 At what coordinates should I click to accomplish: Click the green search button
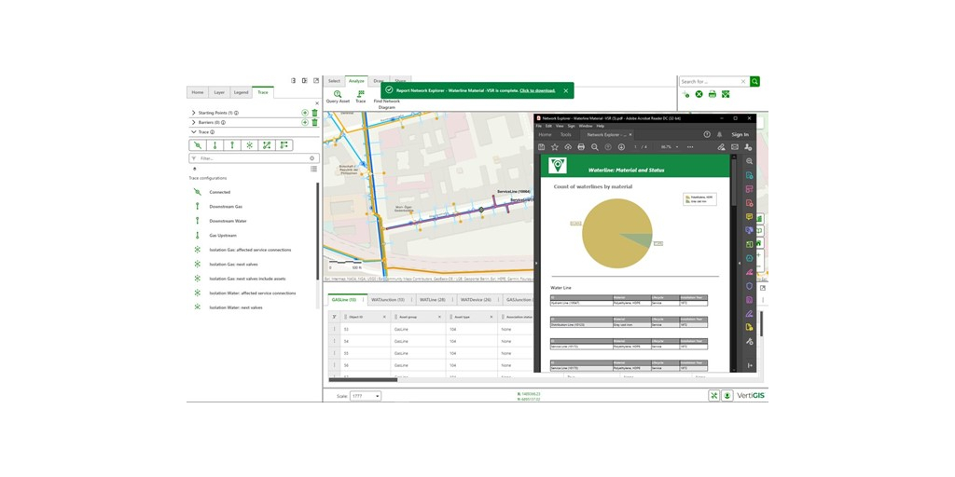tap(755, 82)
